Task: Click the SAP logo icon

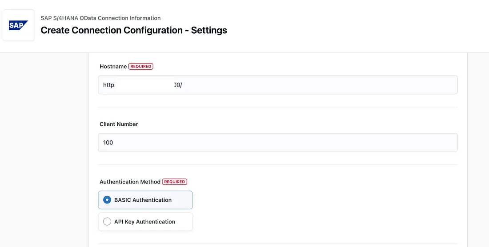Action: point(19,25)
